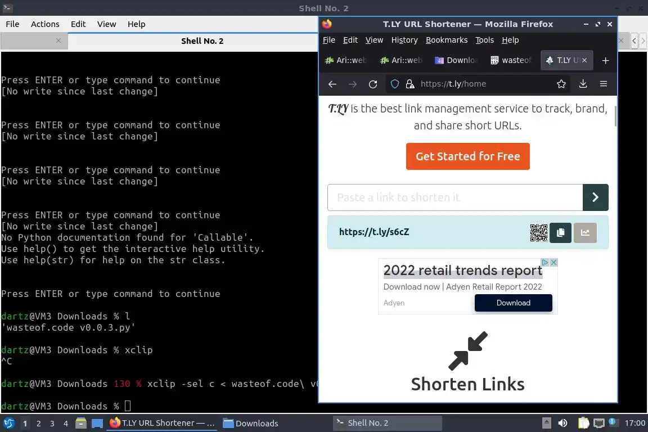Show desktop via taskbar icon
Screen dimensions: 648x432
point(97,424)
